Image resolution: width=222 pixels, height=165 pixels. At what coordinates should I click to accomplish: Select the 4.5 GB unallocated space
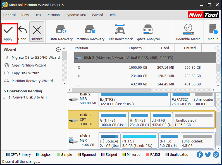[197, 141]
